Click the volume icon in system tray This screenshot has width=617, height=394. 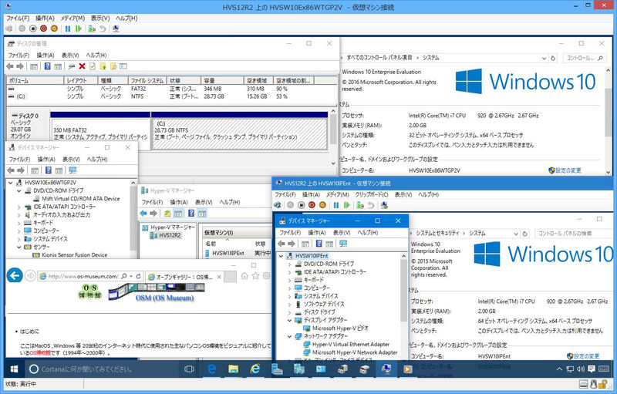tap(581, 369)
